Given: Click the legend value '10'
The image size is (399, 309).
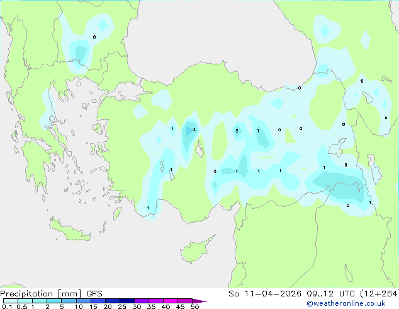Looking at the screenshot, I should (x=79, y=306).
